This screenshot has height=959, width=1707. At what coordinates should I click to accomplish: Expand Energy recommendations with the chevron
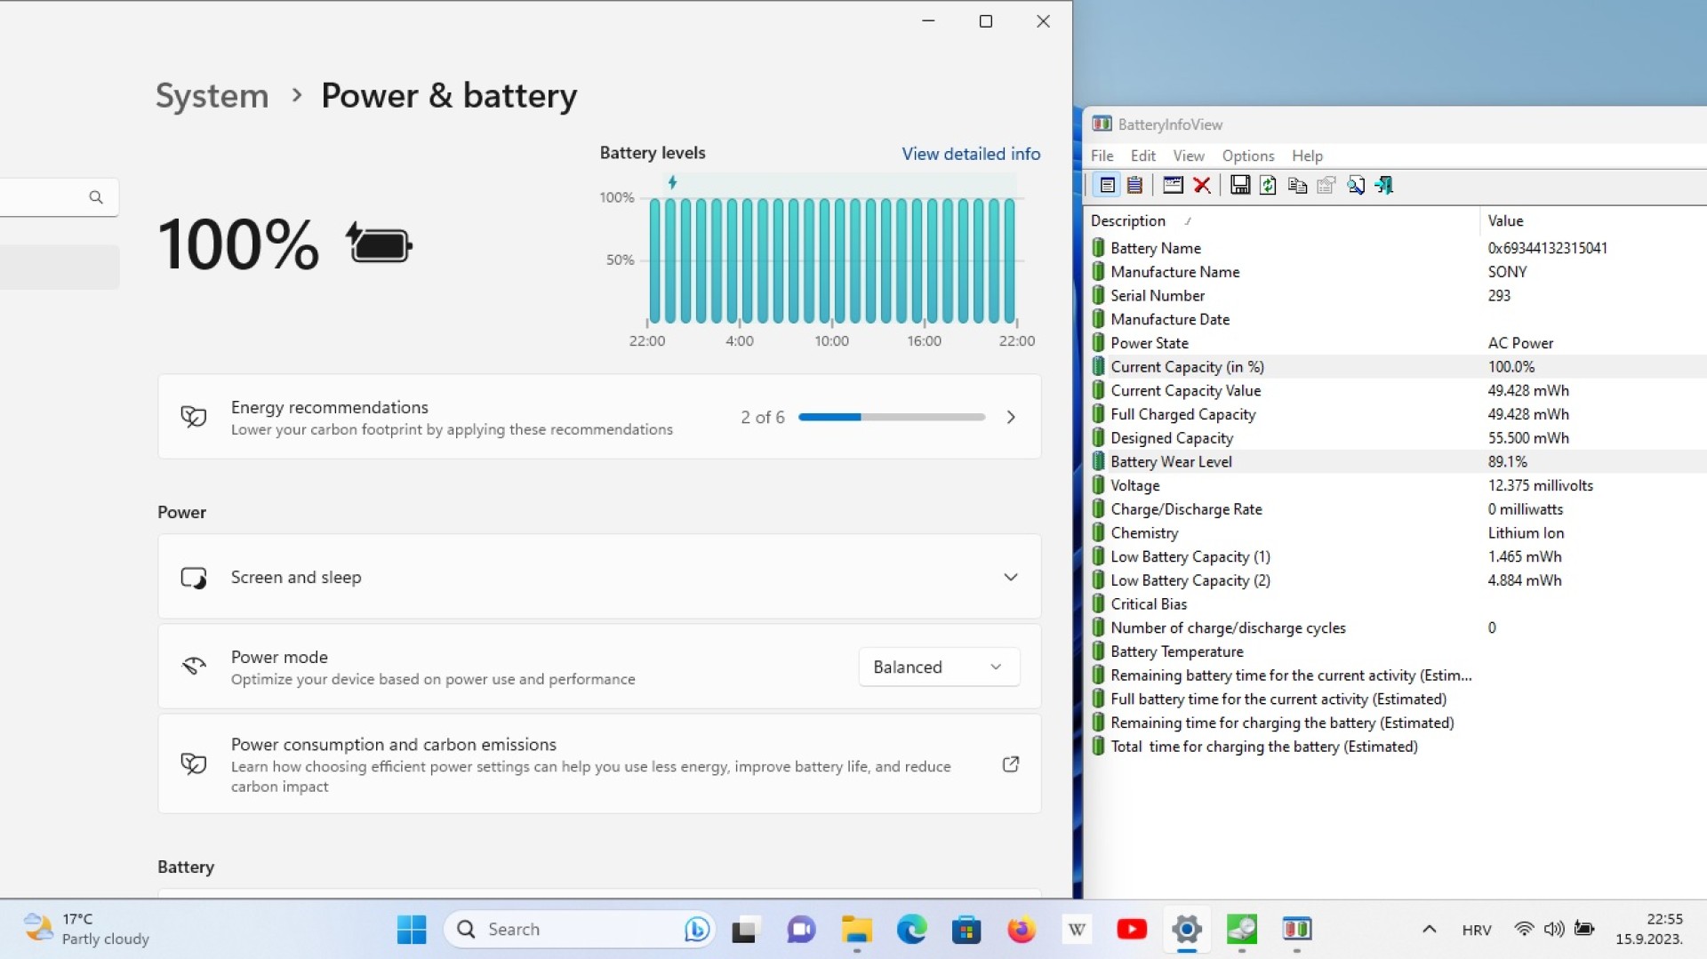(x=1011, y=417)
